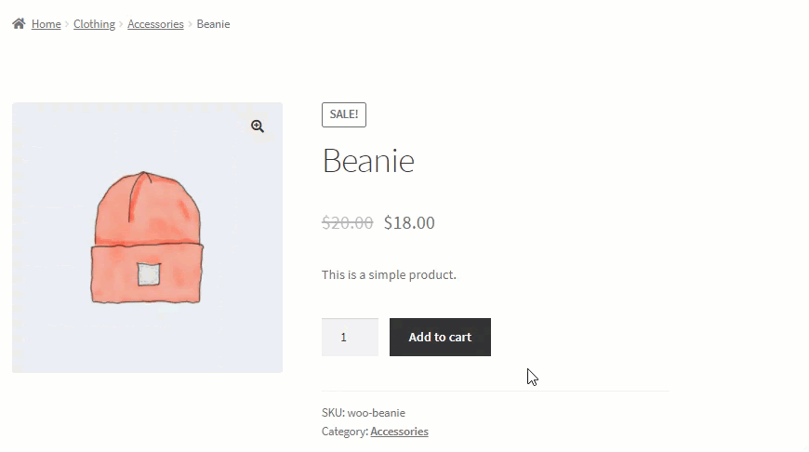Image resolution: width=809 pixels, height=452 pixels.
Task: Click the breadcrumb chevron after Home
Action: click(x=67, y=24)
